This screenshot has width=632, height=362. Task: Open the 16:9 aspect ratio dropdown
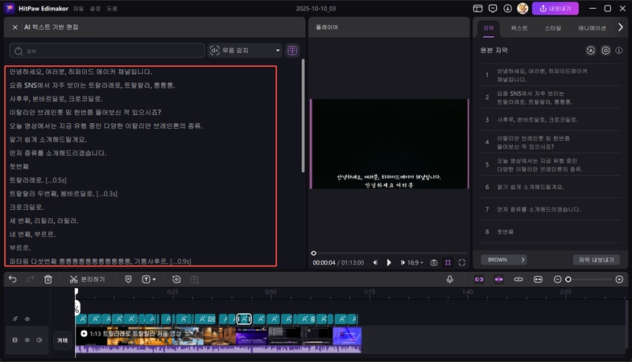point(415,262)
